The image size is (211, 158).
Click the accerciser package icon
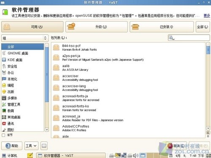tap(56, 78)
